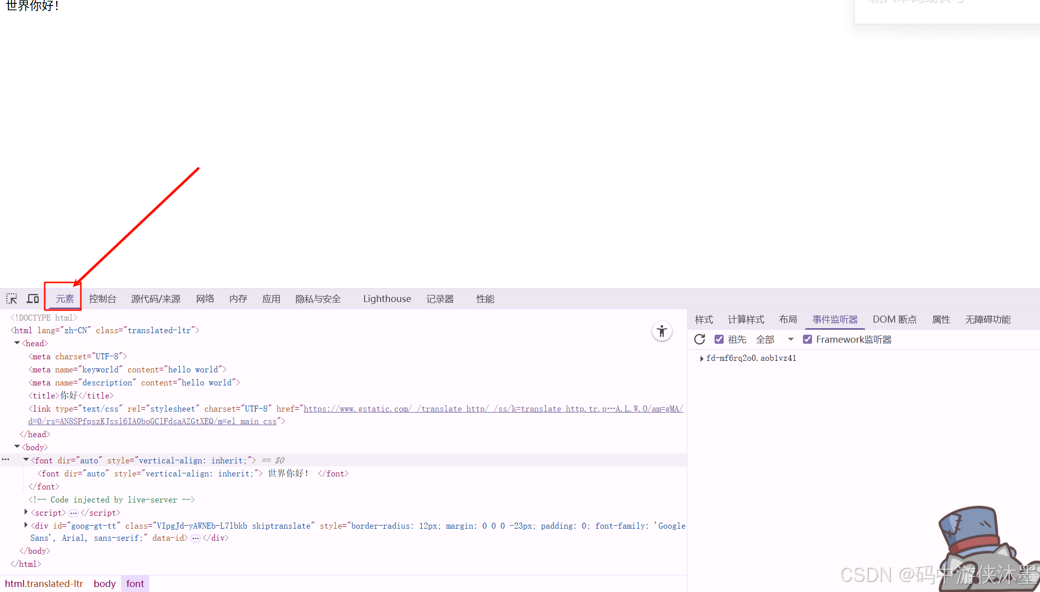
Task: Activate the inspect element picker icon
Action: 12,299
